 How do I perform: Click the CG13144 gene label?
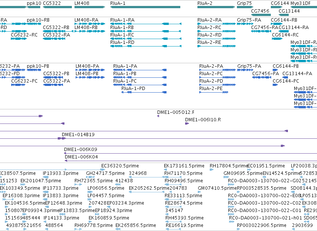pyautogui.click(x=289, y=11)
